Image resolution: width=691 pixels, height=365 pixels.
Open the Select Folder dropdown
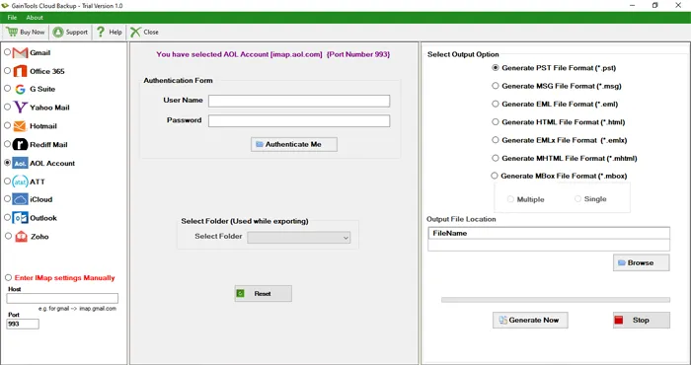pyautogui.click(x=299, y=238)
